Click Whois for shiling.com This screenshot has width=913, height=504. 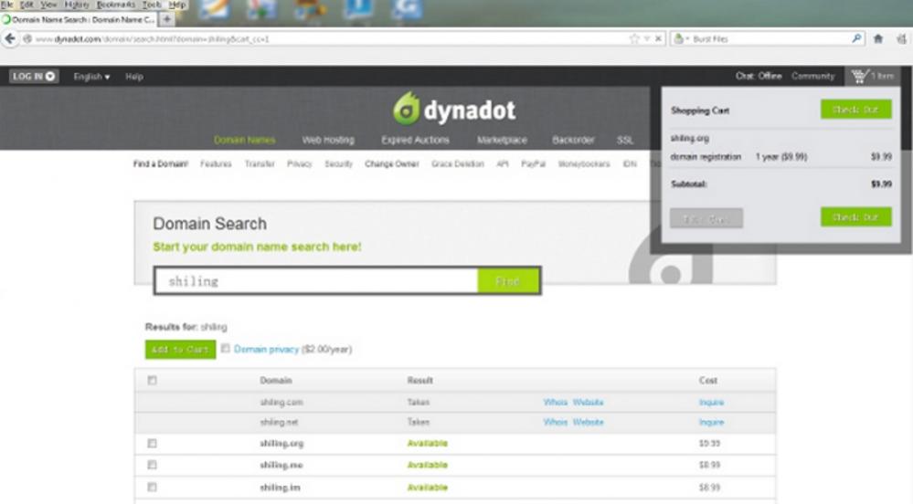[556, 402]
